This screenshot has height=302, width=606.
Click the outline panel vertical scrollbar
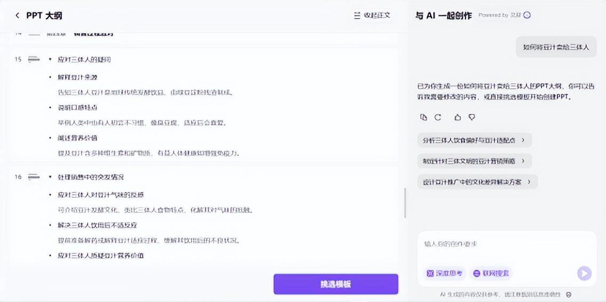pos(405,203)
